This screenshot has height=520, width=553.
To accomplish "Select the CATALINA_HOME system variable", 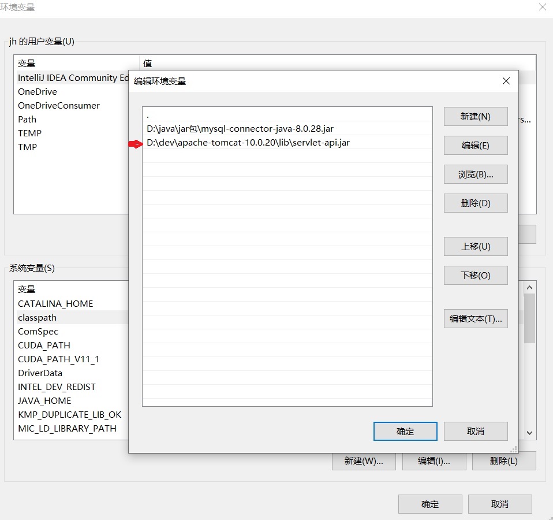I will [x=55, y=303].
